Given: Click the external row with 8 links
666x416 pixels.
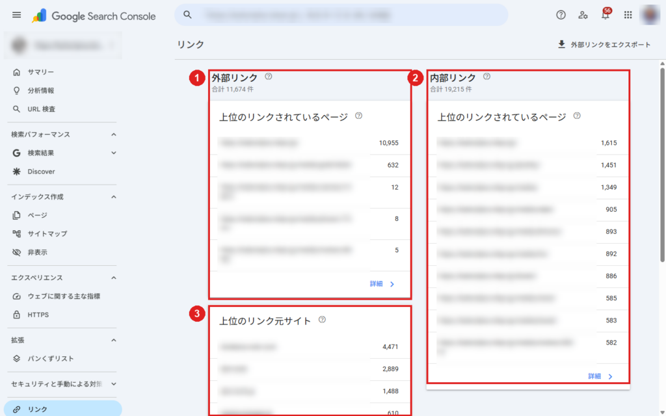Looking at the screenshot, I should pos(310,224).
